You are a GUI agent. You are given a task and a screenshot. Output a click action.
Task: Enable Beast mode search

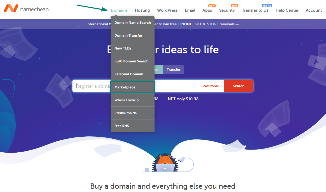[x=210, y=86]
